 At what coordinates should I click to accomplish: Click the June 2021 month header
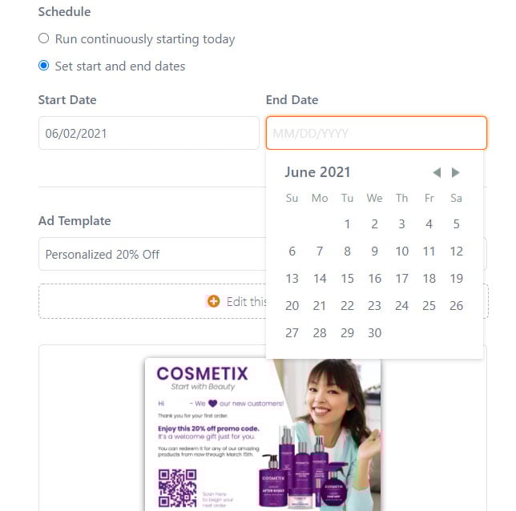coord(317,172)
